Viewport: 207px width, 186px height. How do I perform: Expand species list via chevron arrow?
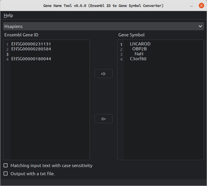pos(200,26)
